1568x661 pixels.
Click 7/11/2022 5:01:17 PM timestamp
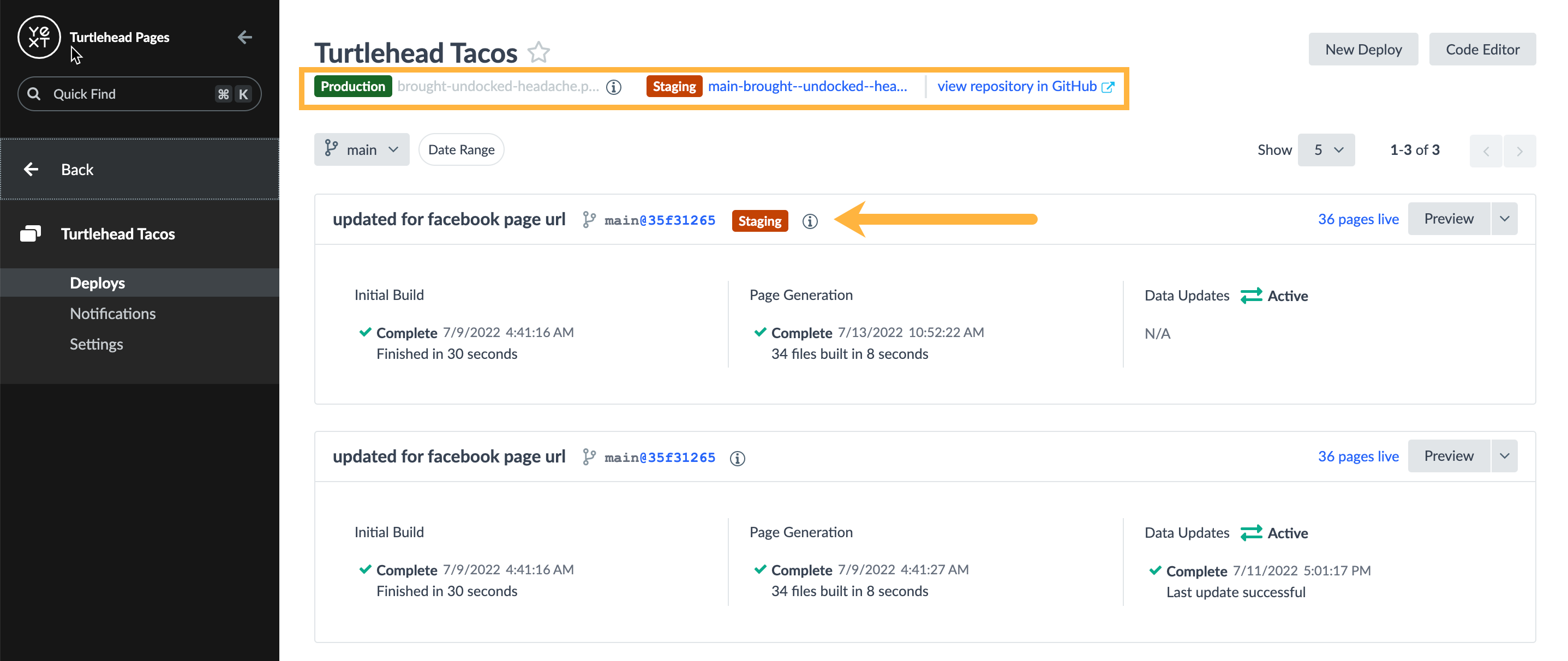pos(1302,571)
